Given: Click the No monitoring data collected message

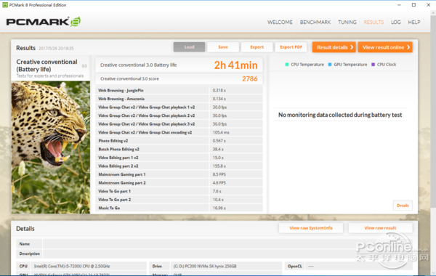Looking at the screenshot, I should 340,115.
